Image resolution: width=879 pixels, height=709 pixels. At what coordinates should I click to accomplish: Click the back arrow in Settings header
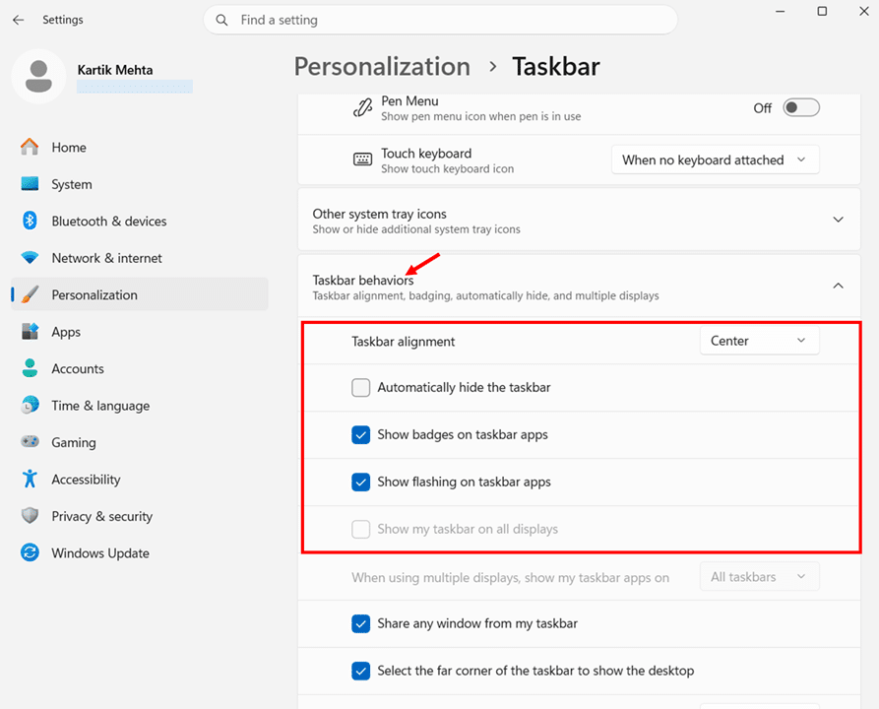coord(19,20)
